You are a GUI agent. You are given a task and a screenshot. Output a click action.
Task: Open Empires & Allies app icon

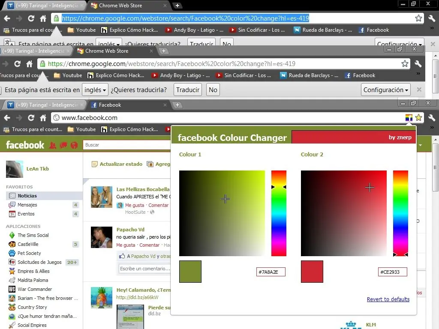click(12, 271)
